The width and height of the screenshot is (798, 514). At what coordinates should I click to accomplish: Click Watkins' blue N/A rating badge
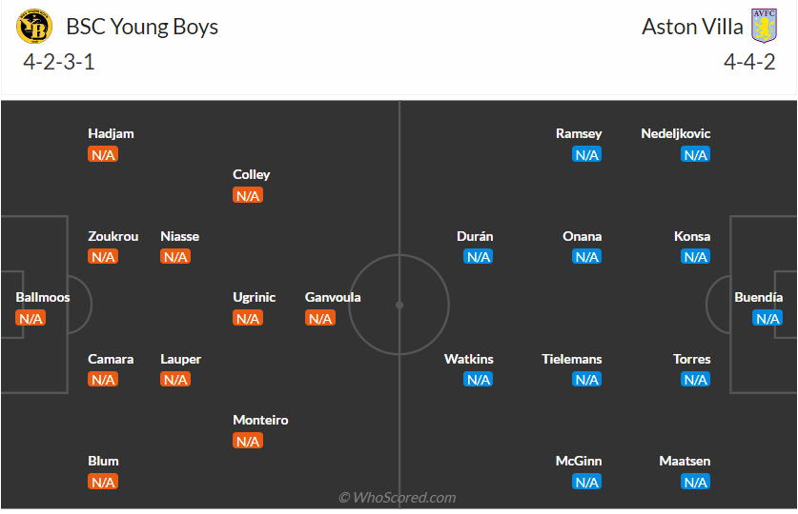coord(479,380)
